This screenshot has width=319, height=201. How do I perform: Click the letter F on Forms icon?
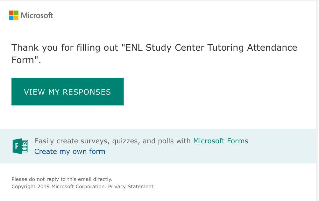(x=16, y=147)
